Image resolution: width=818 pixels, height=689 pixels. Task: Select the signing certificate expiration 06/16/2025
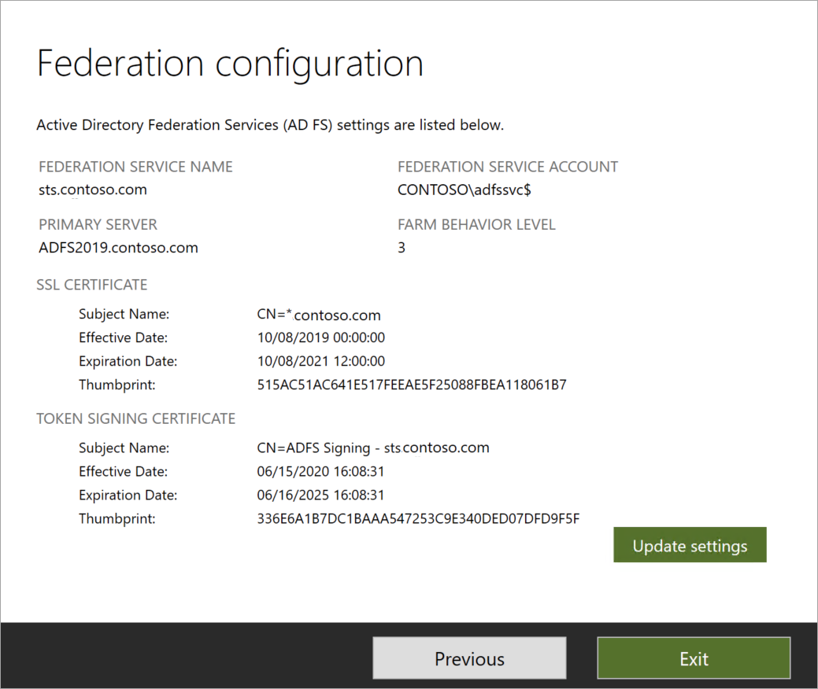click(x=320, y=495)
